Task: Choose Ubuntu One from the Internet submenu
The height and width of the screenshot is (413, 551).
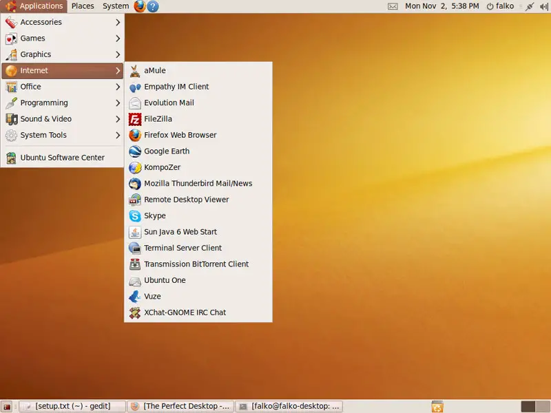Action: (198, 281)
